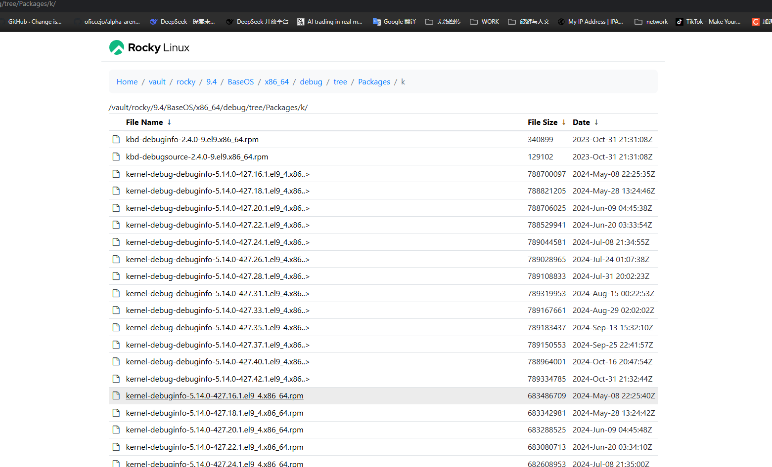Screen dimensions: 772x467
Task: Sort listing by Date arrow
Action: 596,122
